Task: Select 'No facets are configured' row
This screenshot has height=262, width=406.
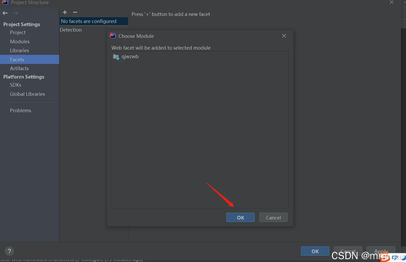Action: (x=94, y=21)
